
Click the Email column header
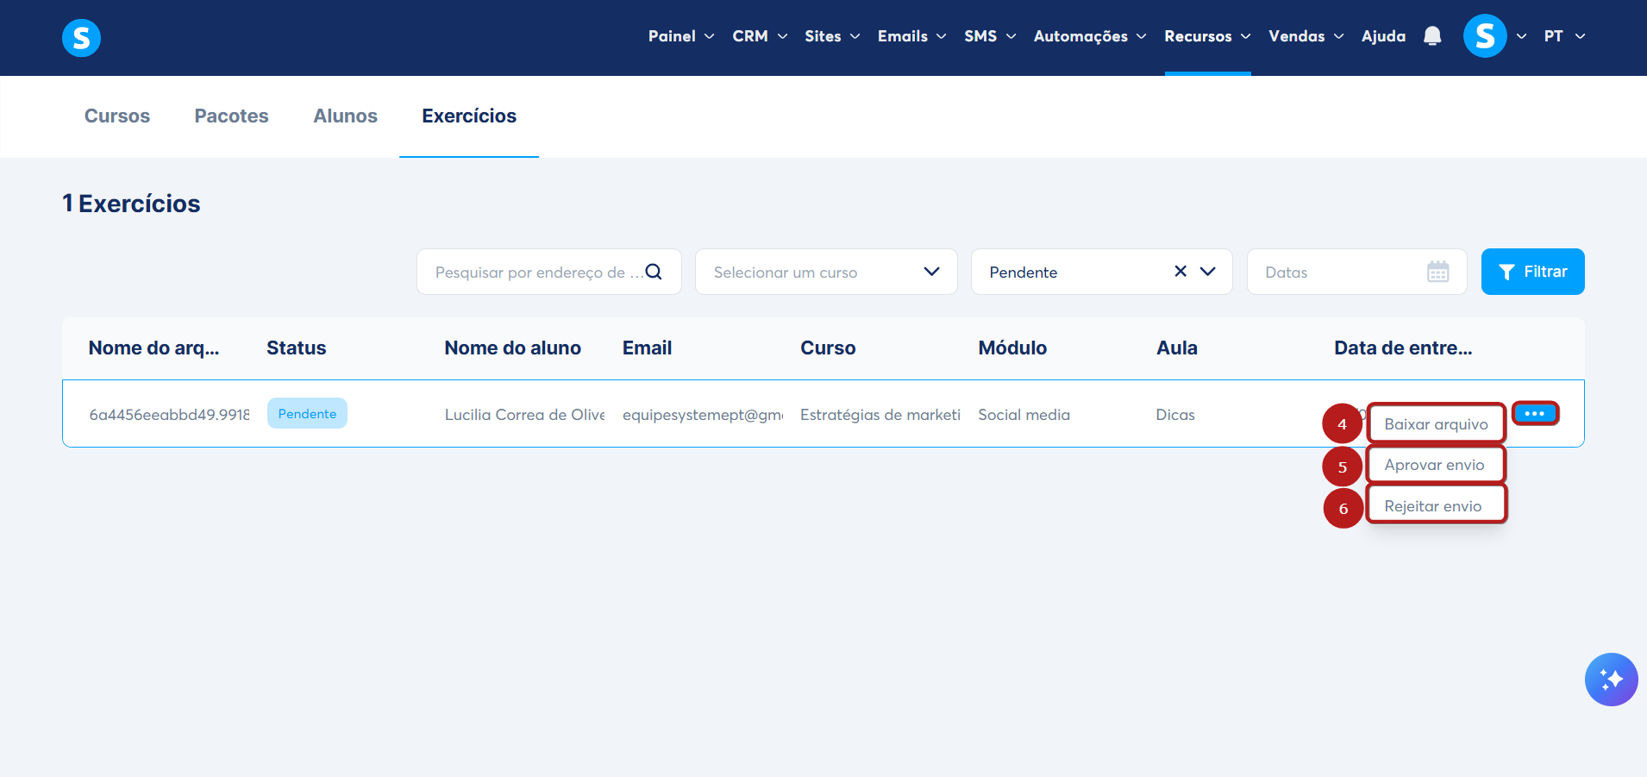click(x=647, y=348)
